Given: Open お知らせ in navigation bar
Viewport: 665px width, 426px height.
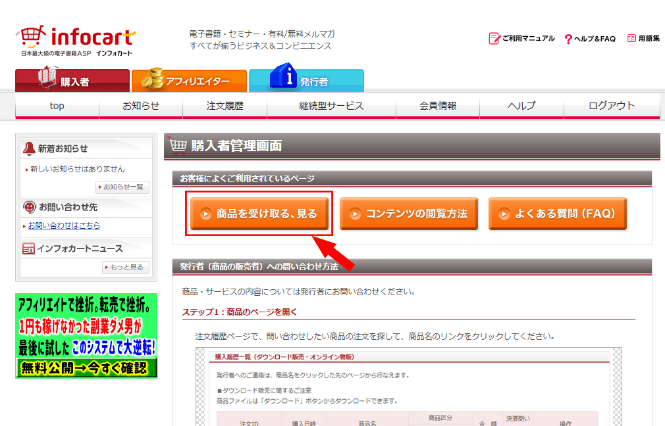Looking at the screenshot, I should point(141,106).
